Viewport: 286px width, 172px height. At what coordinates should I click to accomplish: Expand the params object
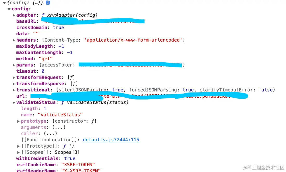[14, 65]
